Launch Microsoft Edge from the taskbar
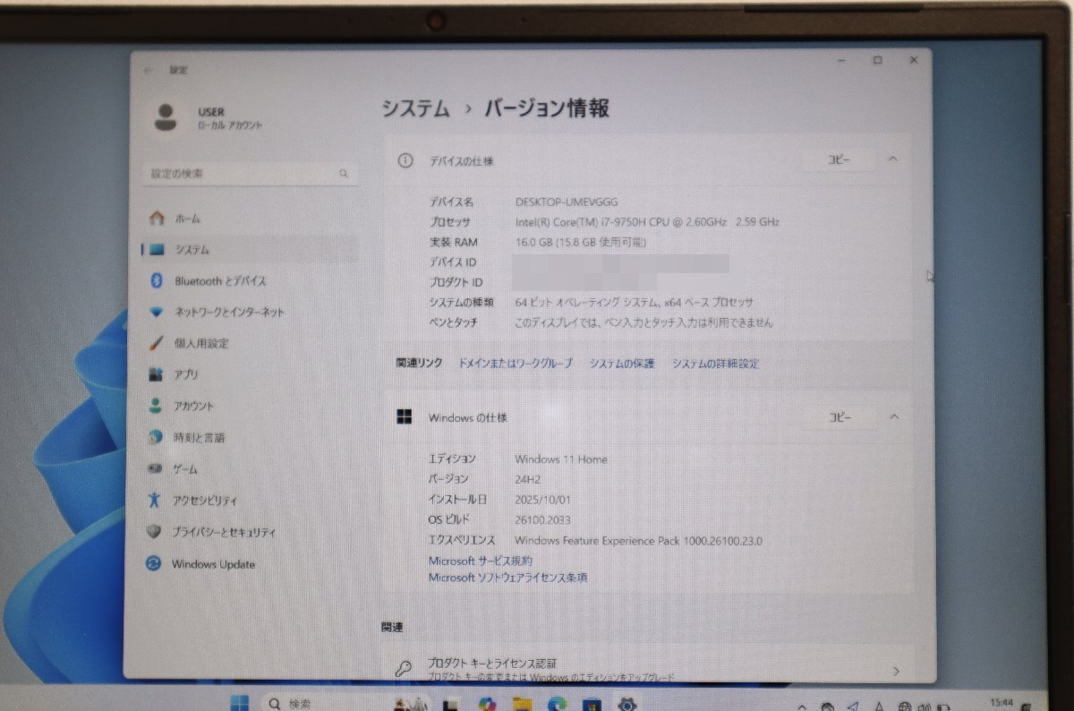Screen dimensions: 1074x711 (556, 704)
